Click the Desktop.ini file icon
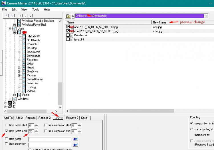The width and height of the screenshot is (214, 150). tap(72, 35)
